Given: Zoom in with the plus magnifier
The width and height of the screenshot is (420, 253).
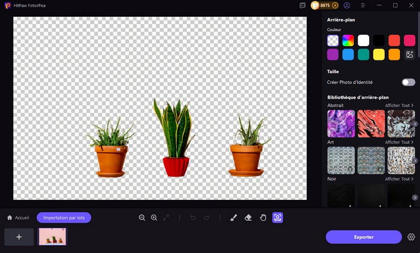Looking at the screenshot, I should coord(154,218).
